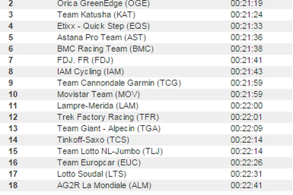Select AG2R La Mondiale (ALM) team name
The width and height of the screenshot is (293, 195).
coord(104,185)
